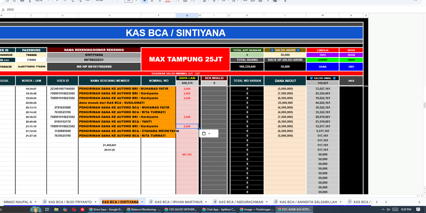This screenshot has width=426, height=213.
Task: Click the tribal mask search icon on taskbar
Action: (x=36, y=209)
